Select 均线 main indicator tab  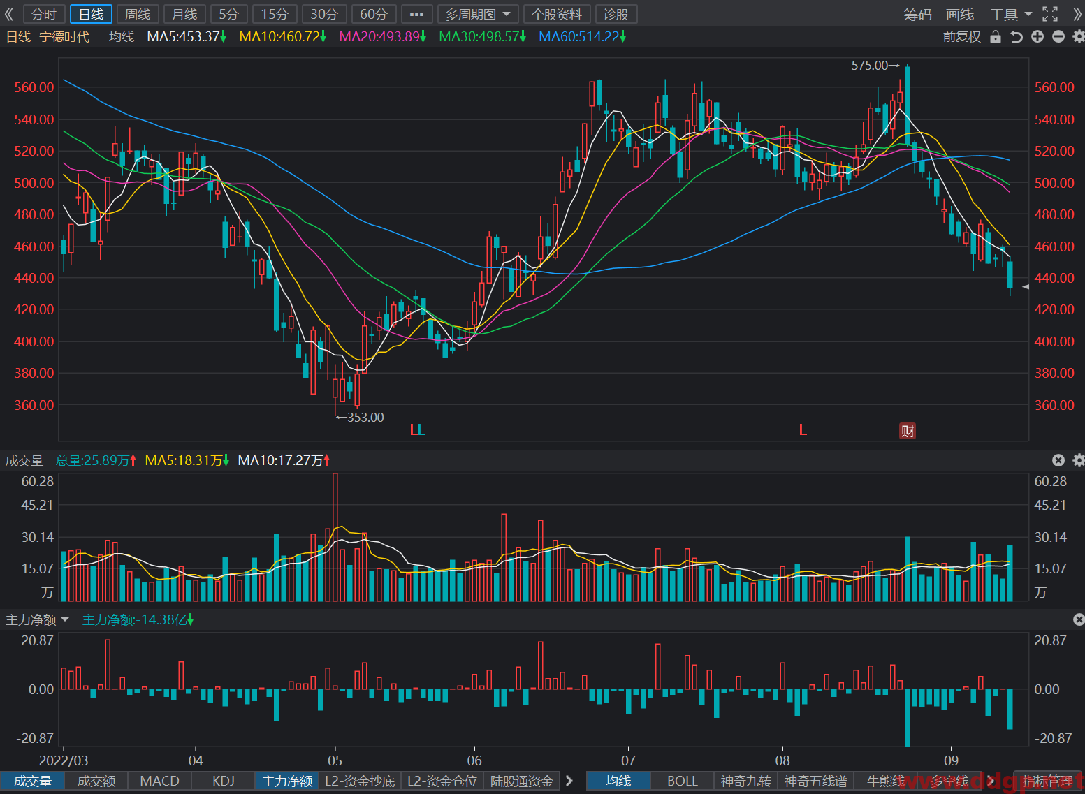coord(618,781)
